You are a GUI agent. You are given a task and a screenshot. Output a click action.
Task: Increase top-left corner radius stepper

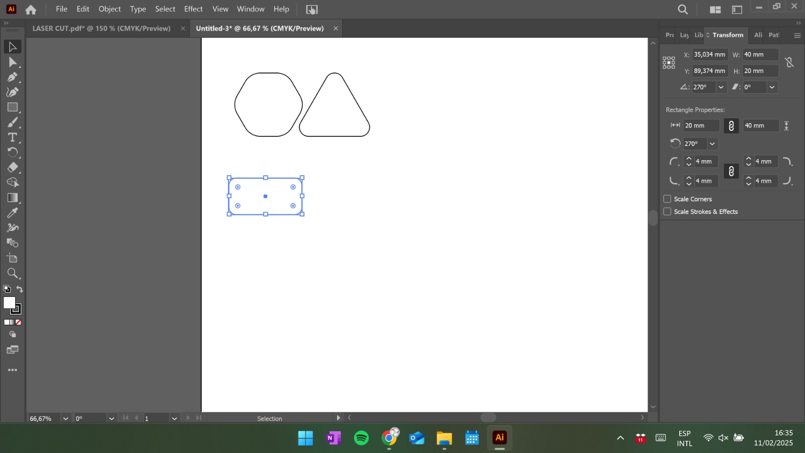689,159
